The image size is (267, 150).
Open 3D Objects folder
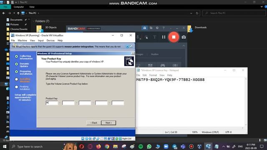pyautogui.click(x=46, y=29)
